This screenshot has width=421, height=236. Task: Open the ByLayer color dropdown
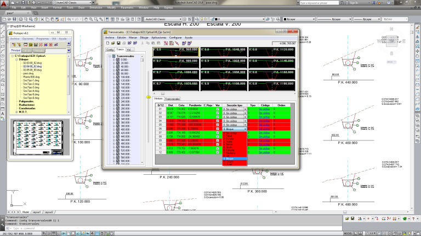click(x=314, y=19)
